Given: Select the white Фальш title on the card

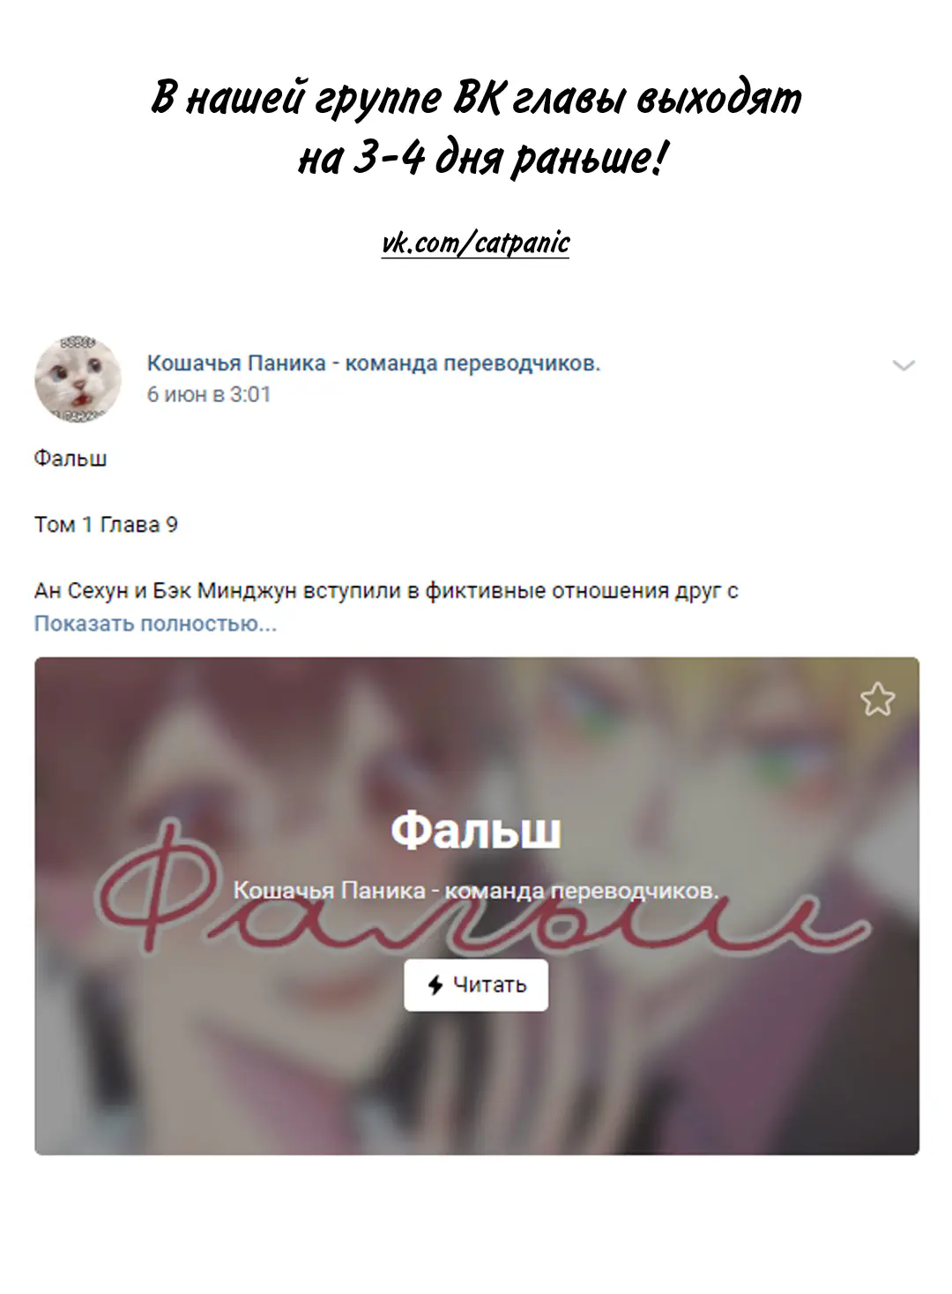Looking at the screenshot, I should [x=476, y=830].
